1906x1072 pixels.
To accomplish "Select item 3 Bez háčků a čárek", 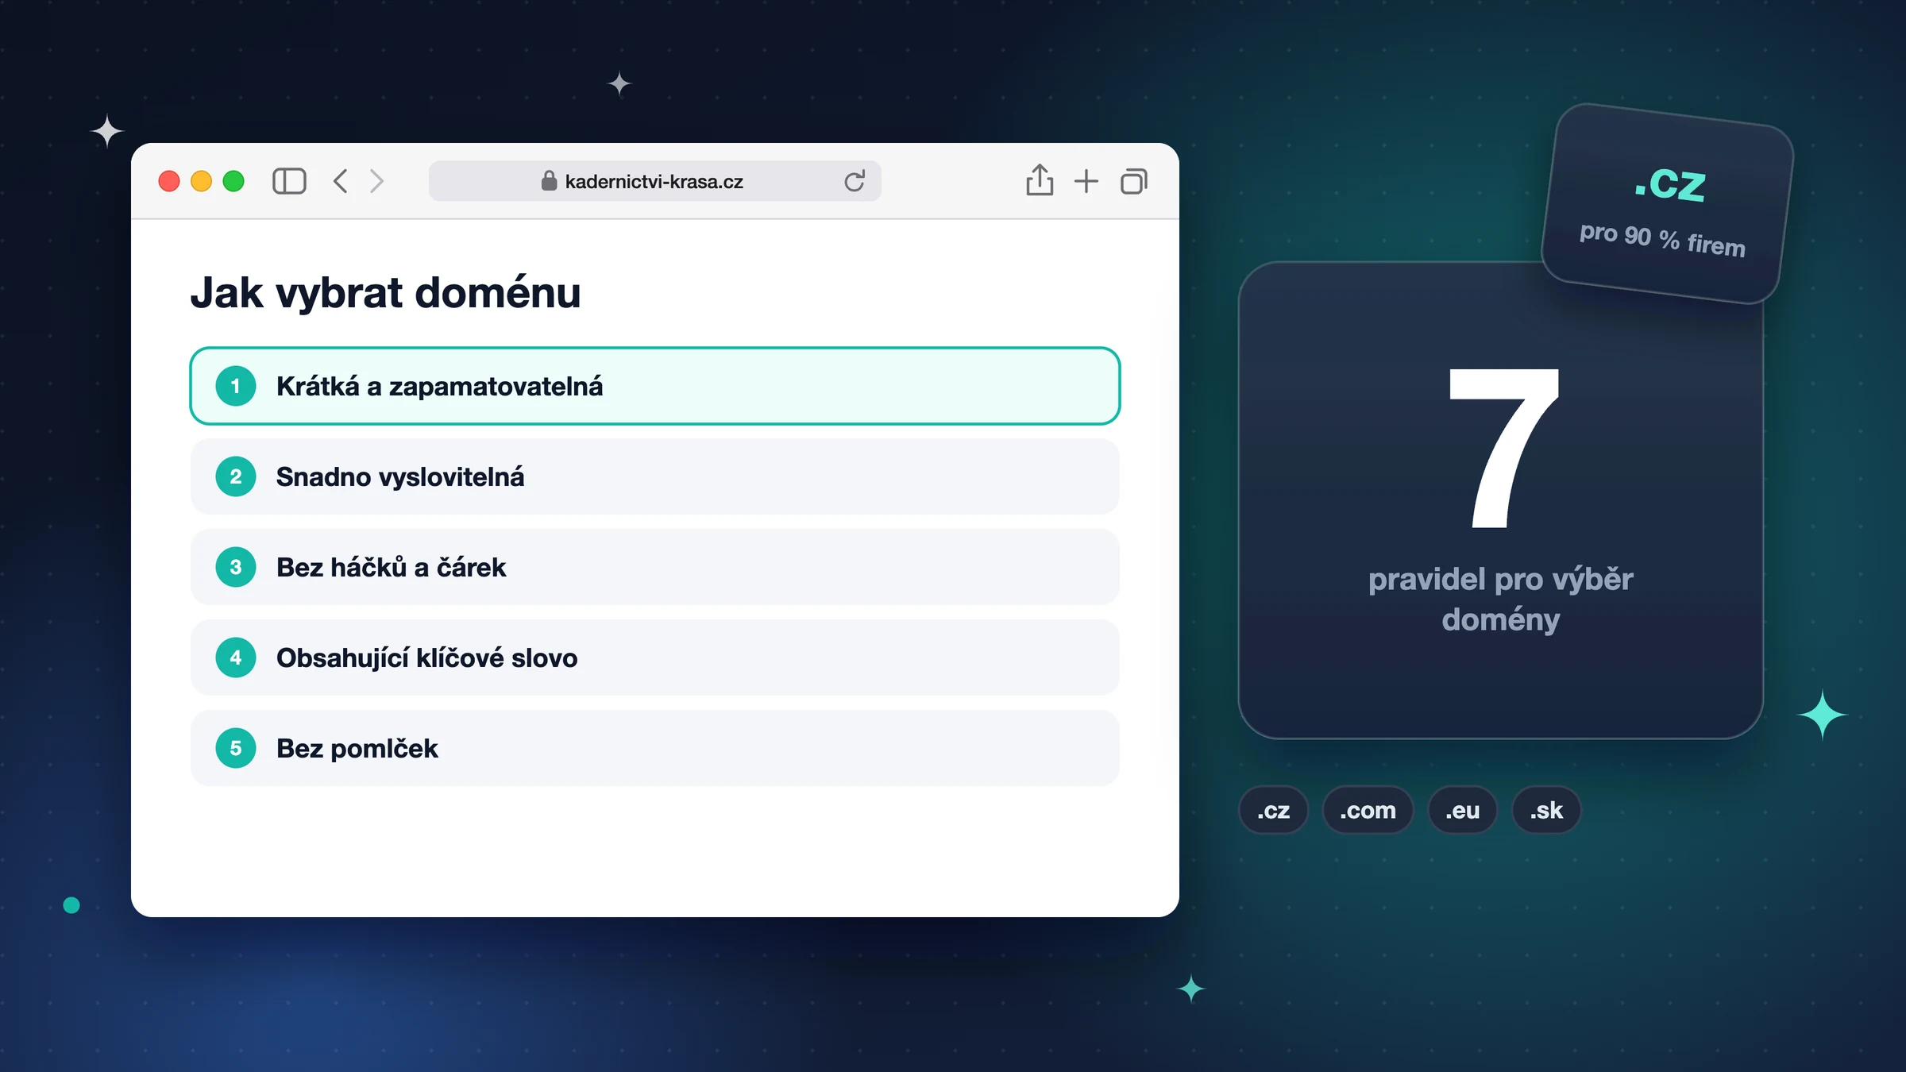I will [655, 567].
